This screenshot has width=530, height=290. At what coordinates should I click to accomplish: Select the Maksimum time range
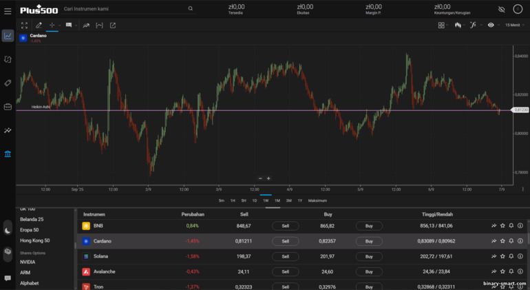pos(317,200)
